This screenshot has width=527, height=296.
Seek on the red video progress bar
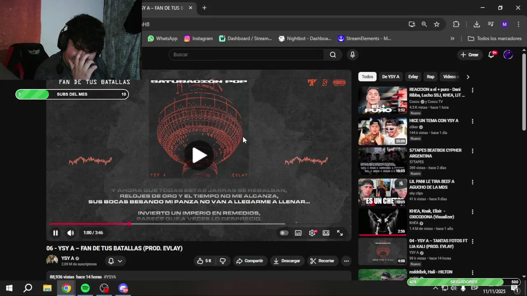pos(167,224)
